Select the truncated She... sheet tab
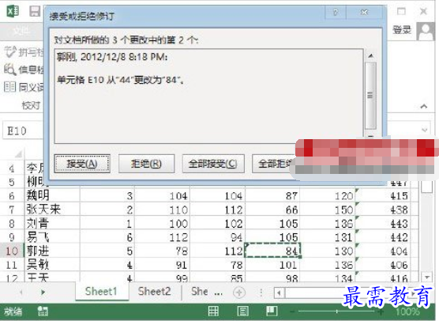 [x=200, y=292]
